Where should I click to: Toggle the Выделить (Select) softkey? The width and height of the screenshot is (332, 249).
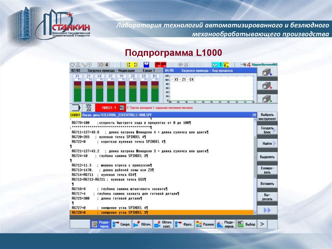267,157
